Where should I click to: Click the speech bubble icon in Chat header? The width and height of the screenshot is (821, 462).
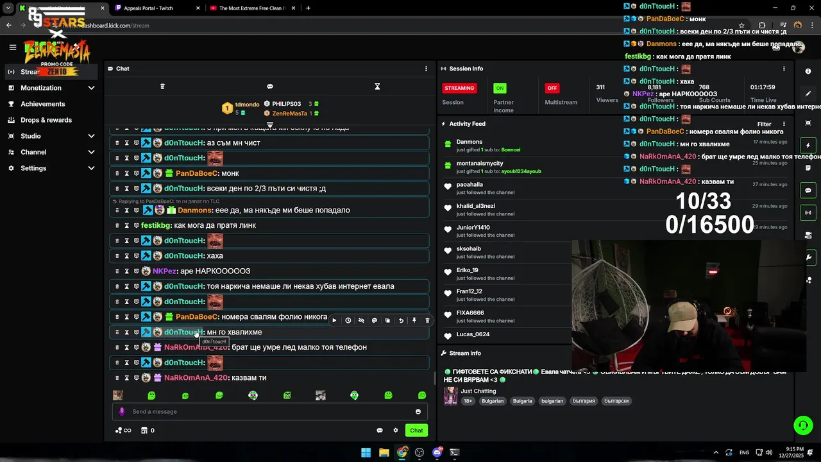coord(270,86)
